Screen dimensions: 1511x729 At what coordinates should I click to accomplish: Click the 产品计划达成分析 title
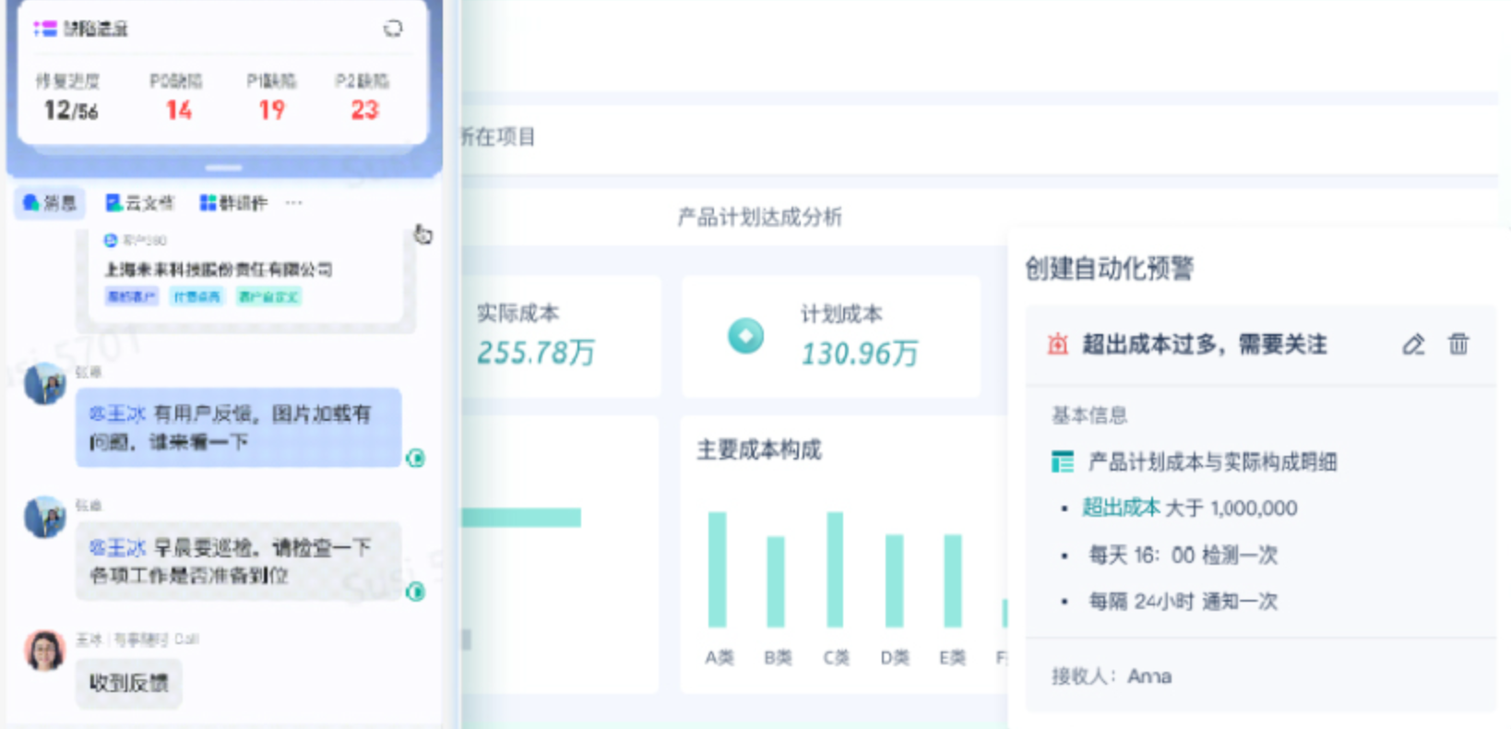(760, 217)
